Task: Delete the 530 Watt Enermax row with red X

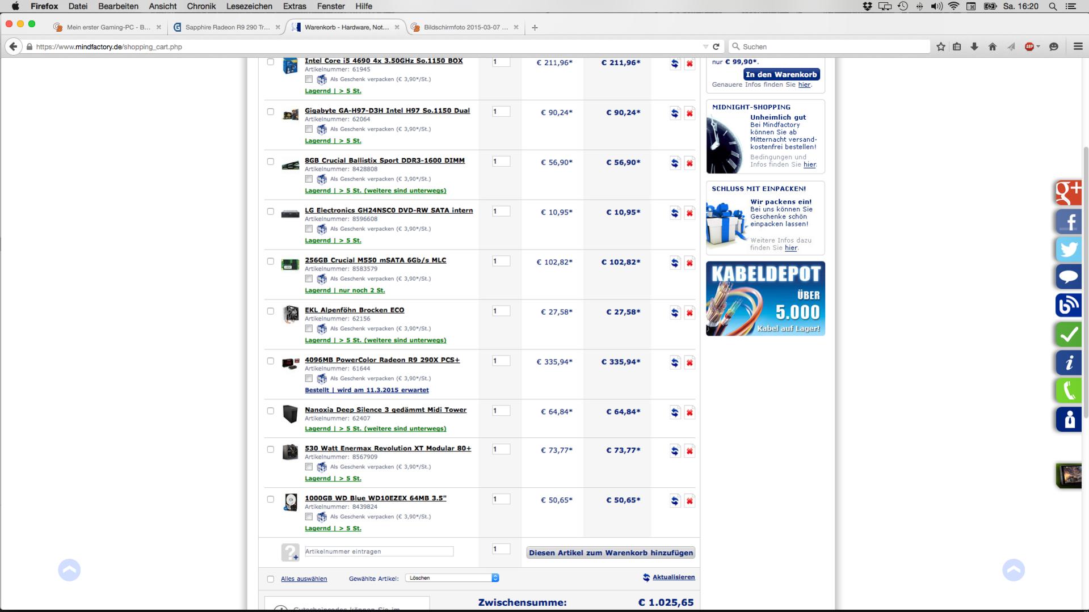Action: coord(689,451)
